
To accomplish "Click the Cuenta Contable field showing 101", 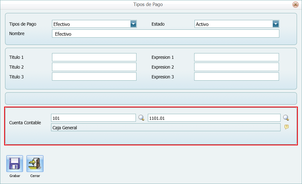I will point(93,118).
